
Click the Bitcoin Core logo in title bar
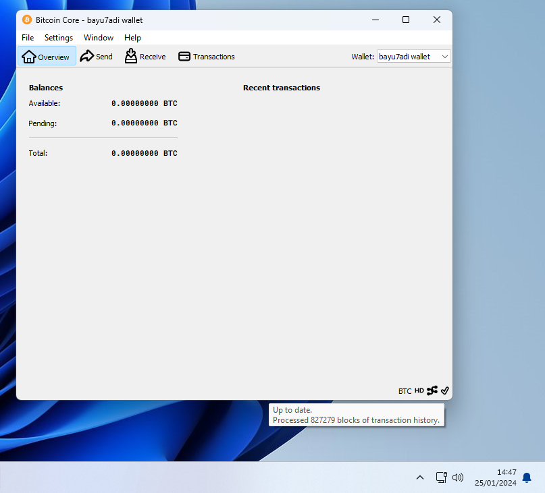[x=27, y=20]
